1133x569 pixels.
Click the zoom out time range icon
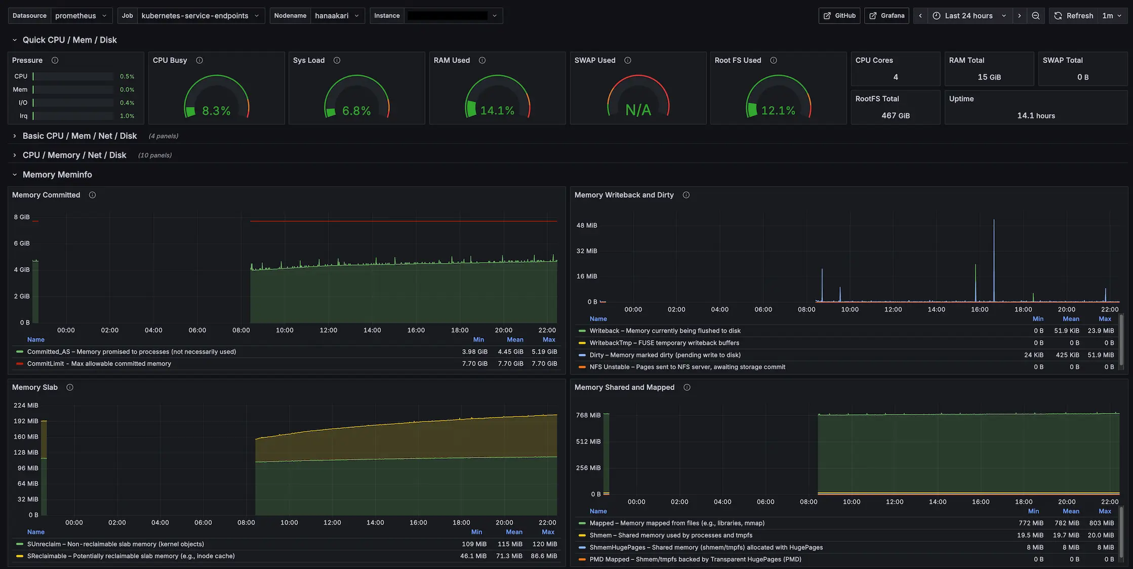pos(1036,16)
